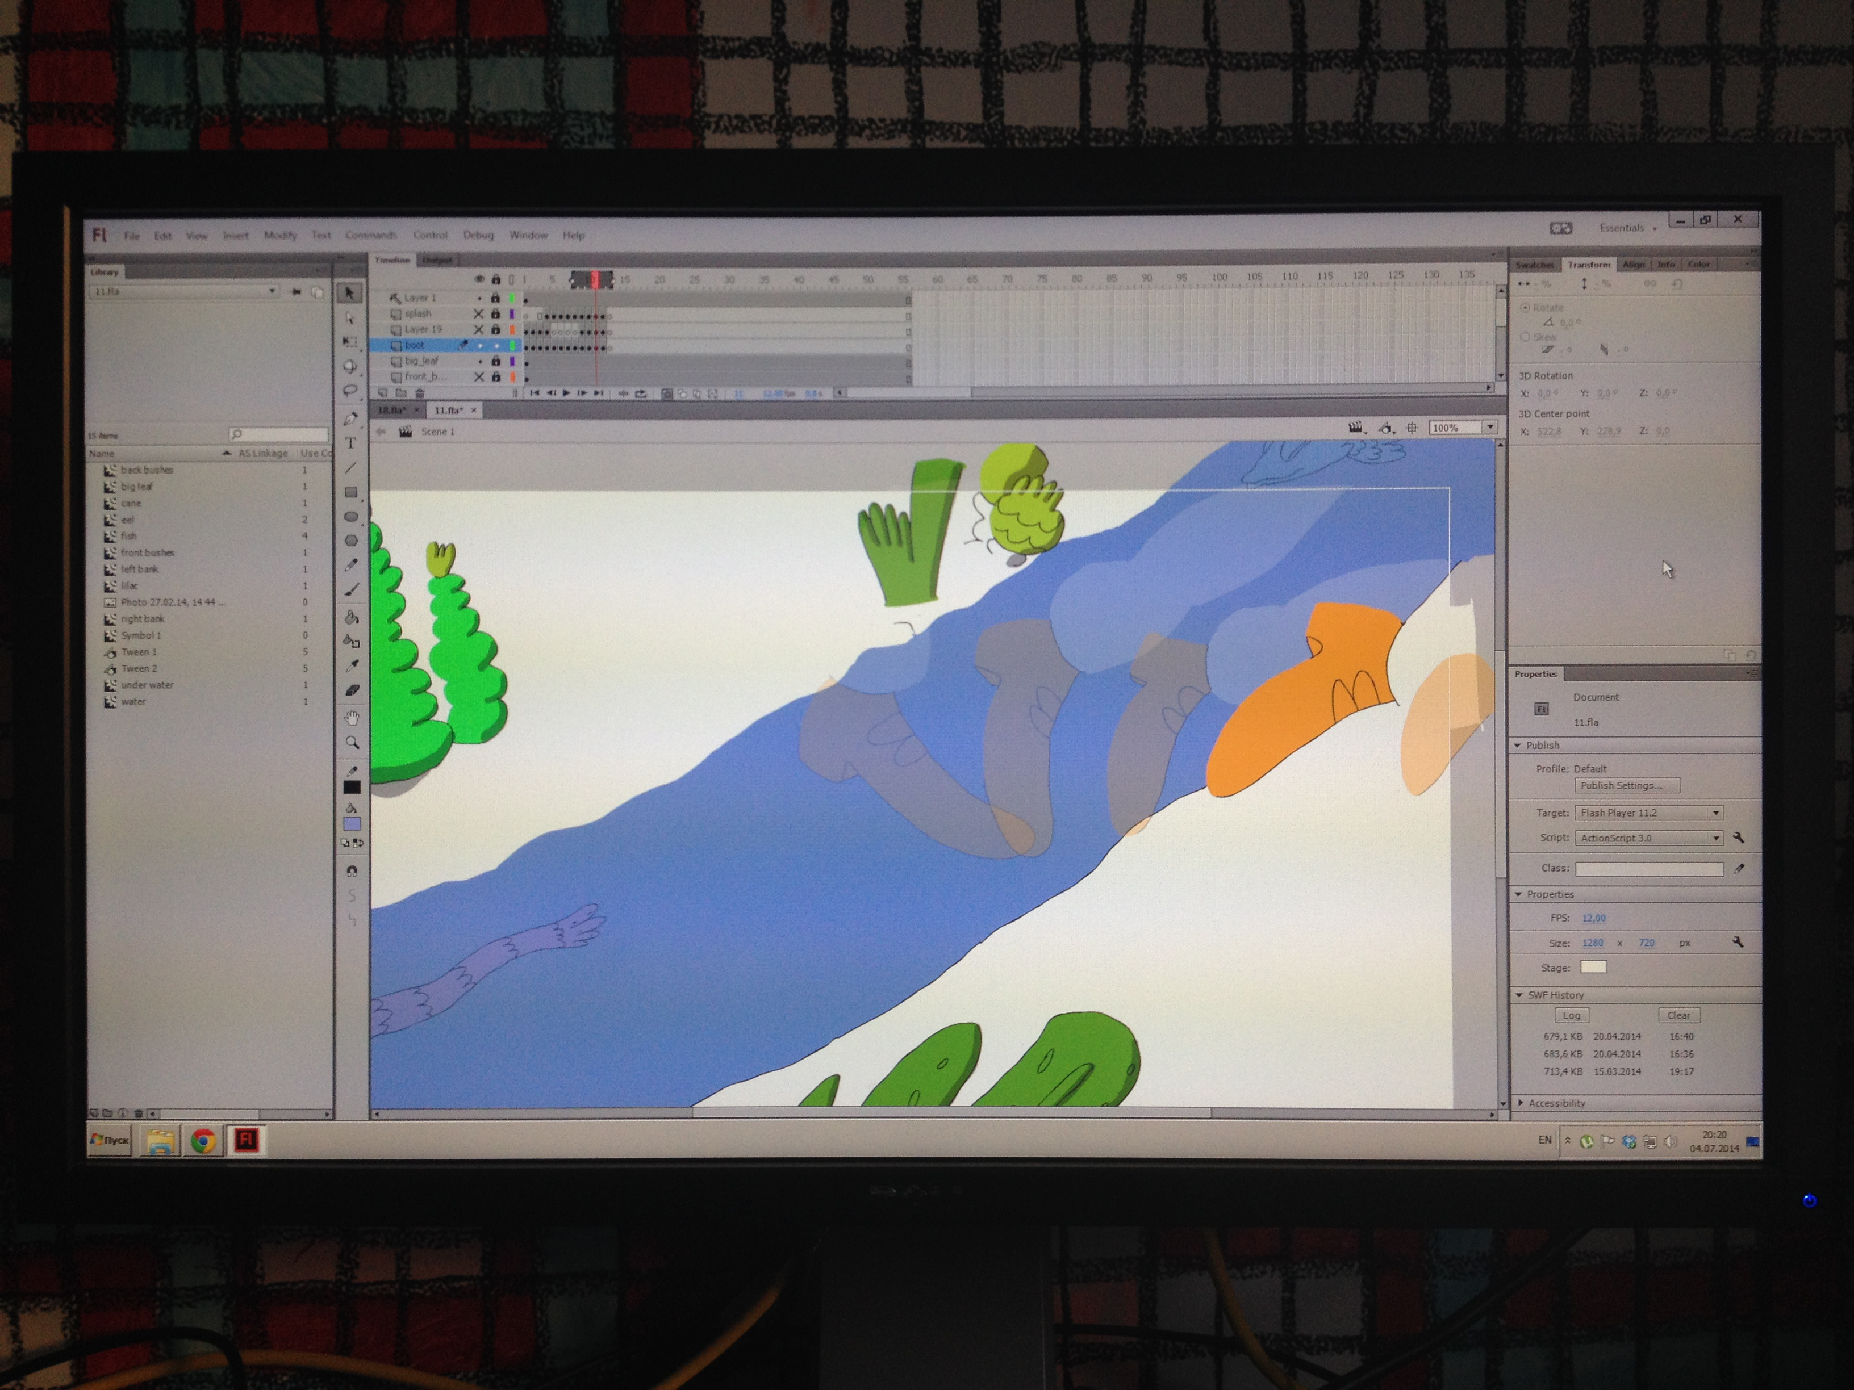Image resolution: width=1854 pixels, height=1390 pixels.
Task: Select the Hand tool
Action: (352, 718)
